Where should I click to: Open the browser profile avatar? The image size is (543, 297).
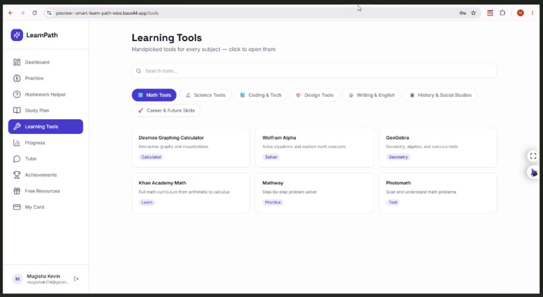coord(520,13)
